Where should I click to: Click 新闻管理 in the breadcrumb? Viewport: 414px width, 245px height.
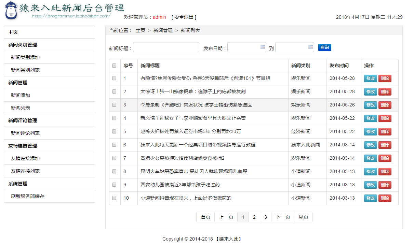pos(163,30)
